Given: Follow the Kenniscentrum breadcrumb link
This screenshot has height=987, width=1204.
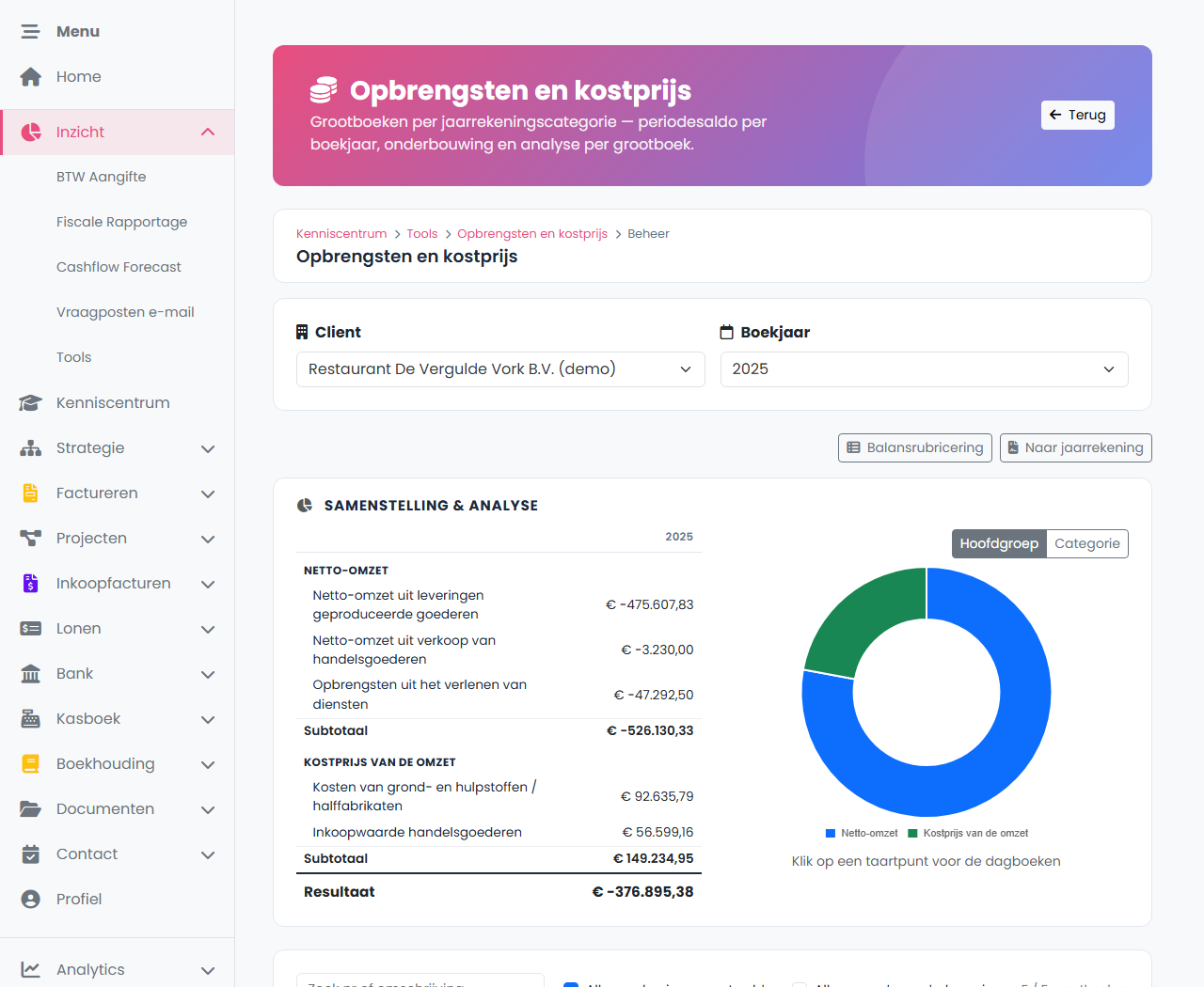Looking at the screenshot, I should click(x=341, y=234).
